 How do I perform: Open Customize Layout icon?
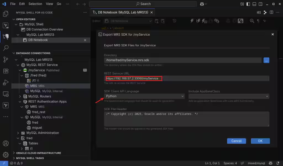(242, 4)
